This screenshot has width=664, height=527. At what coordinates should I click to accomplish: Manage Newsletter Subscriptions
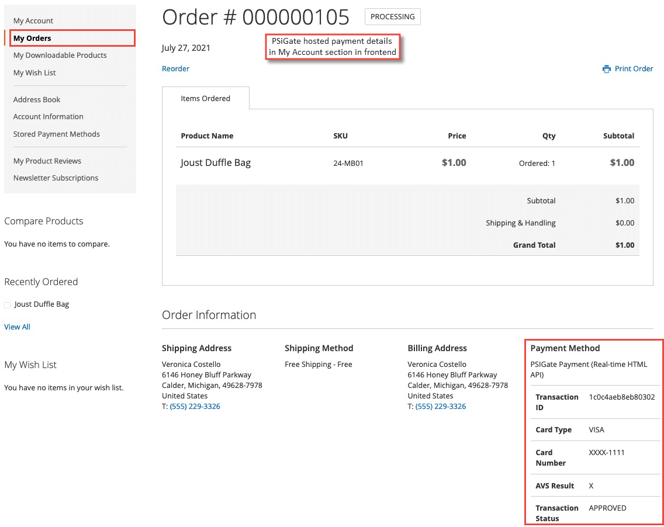[x=56, y=178]
